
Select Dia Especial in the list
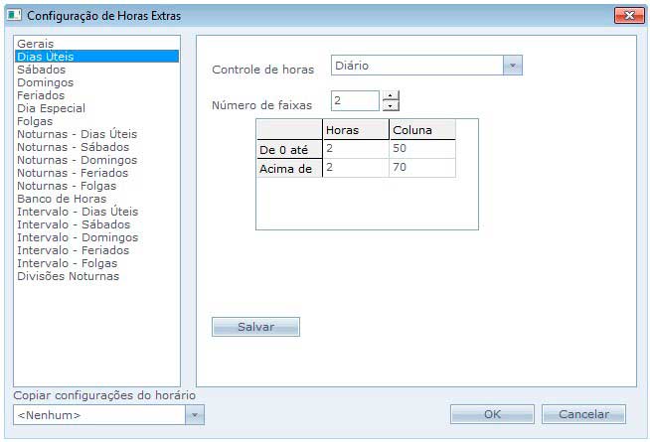click(52, 108)
